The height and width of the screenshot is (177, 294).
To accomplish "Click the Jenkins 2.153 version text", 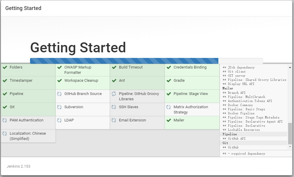I will click(x=19, y=166).
